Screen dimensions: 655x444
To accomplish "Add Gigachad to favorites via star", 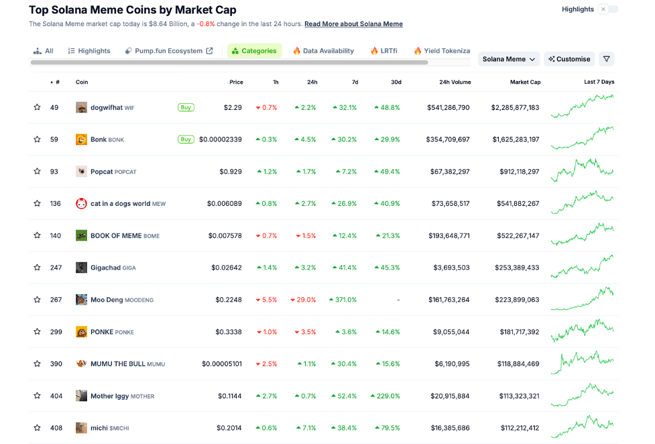I will point(37,267).
